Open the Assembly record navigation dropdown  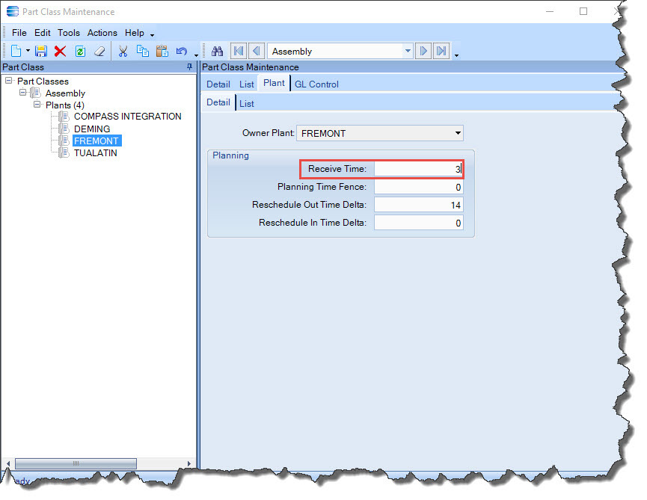408,51
